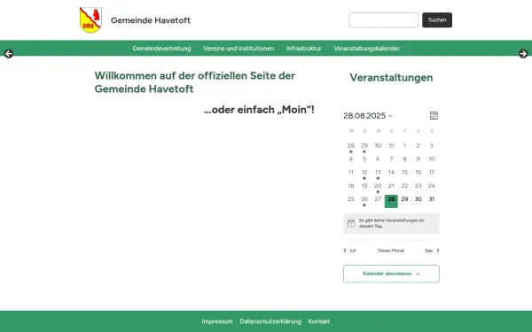Click the 'Es gibt keine Veranstaltungen' notice text

click(392, 223)
